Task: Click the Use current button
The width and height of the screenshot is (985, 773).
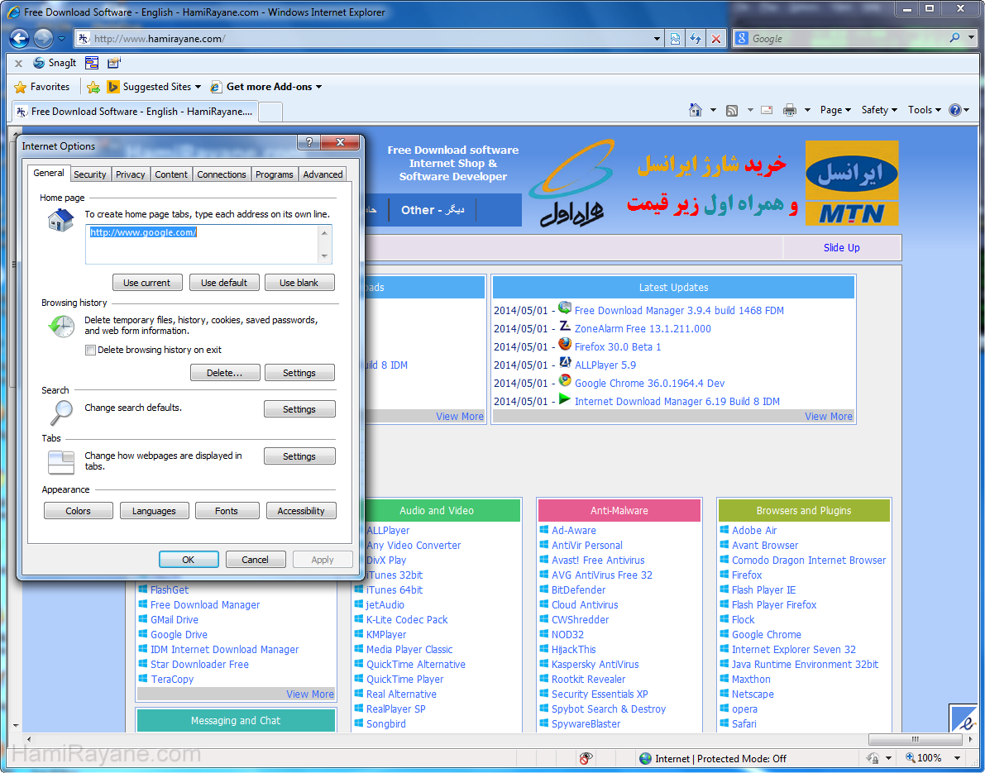Action: pyautogui.click(x=147, y=283)
